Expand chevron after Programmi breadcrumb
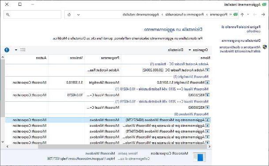269x166 pixels. click(207, 15)
